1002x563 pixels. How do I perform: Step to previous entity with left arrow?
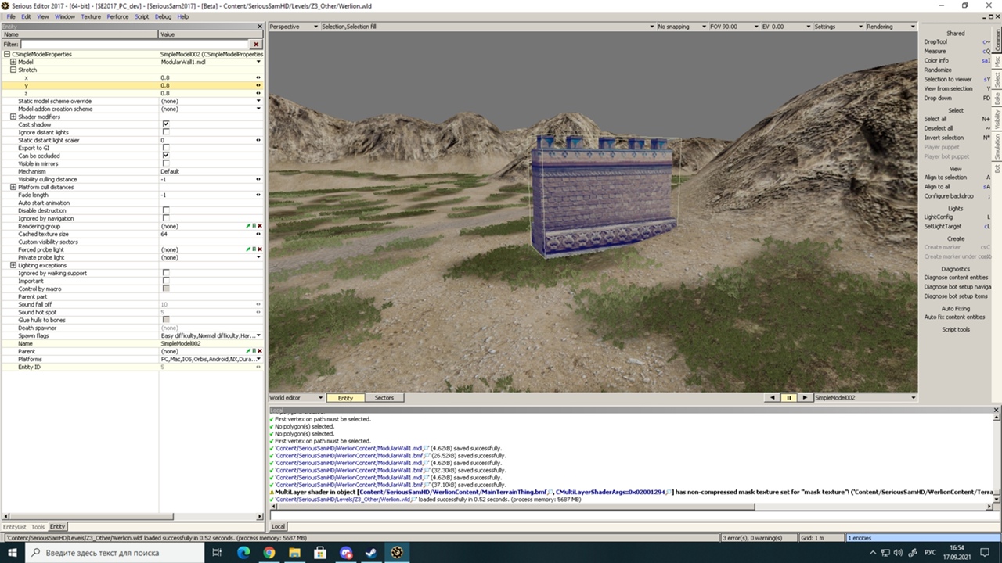pos(773,398)
